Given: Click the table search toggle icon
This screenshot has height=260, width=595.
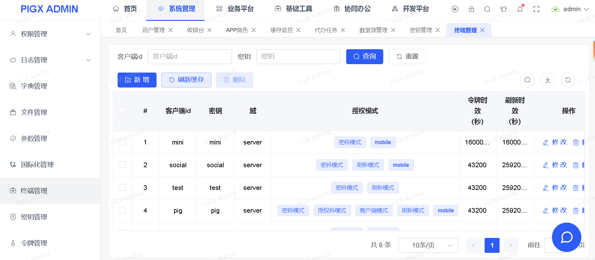Looking at the screenshot, I should [527, 80].
